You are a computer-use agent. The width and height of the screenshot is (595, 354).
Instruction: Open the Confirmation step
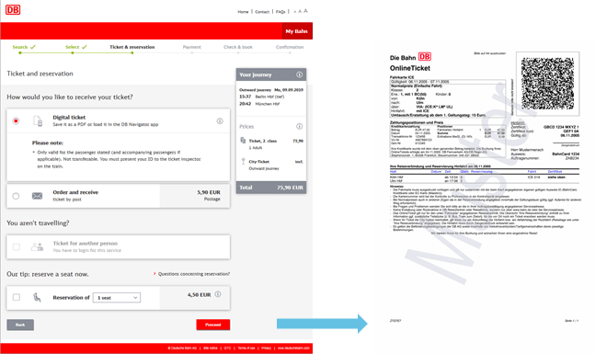click(x=290, y=47)
